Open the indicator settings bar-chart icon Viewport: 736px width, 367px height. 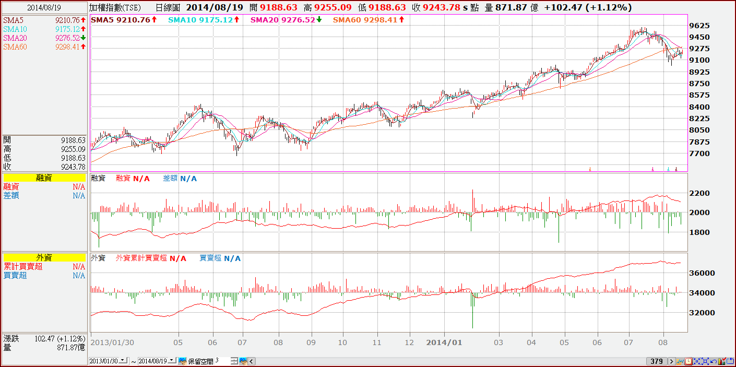[x=722, y=361]
